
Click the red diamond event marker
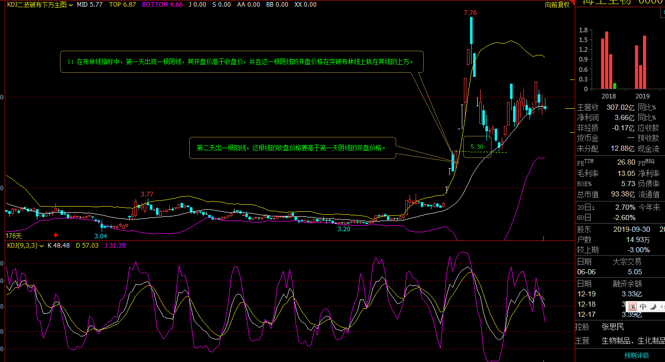56,235
